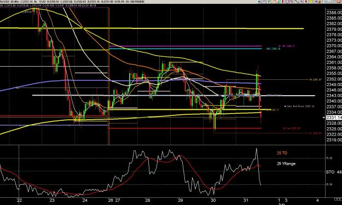This screenshot has height=205, width=342.
Task: Click the 2343.00 price axis label
Action: [334, 96]
